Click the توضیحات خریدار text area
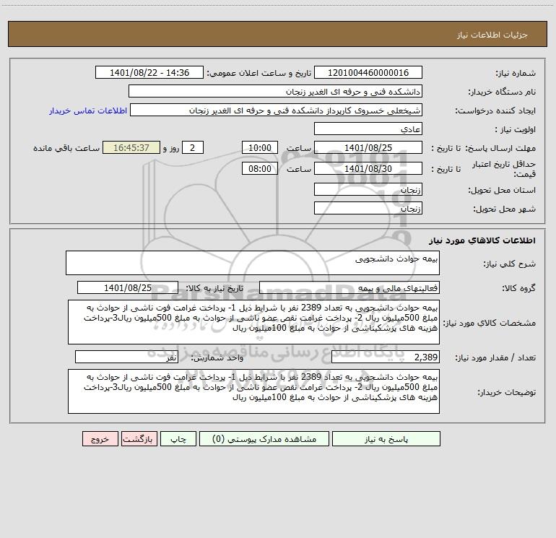The height and width of the screenshot is (538, 556). 253,391
